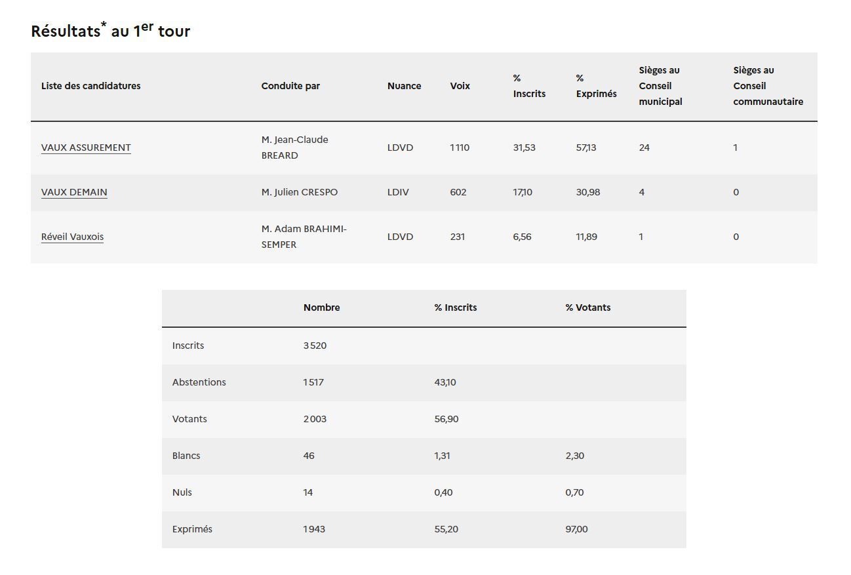The width and height of the screenshot is (851, 575).
Task: Click the M. Julien CRESPO cell
Action: coord(300,192)
